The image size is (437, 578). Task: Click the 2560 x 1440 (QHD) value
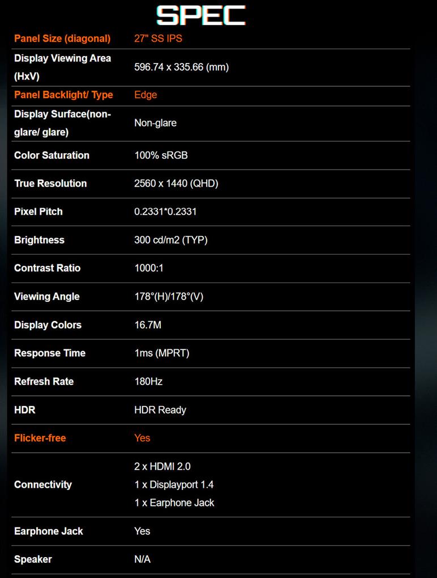(x=176, y=183)
